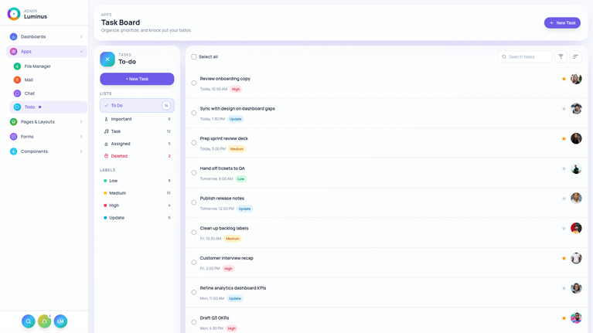Image resolution: width=593 pixels, height=333 pixels.
Task: Click the filter tasks icon
Action: click(x=561, y=56)
